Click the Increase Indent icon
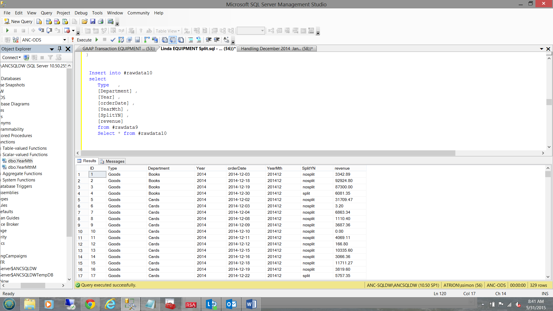553x311 pixels. click(x=217, y=40)
